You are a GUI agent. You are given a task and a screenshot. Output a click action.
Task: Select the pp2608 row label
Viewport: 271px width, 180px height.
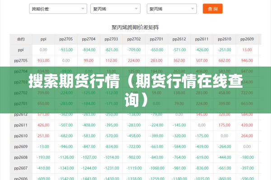coord(21,157)
